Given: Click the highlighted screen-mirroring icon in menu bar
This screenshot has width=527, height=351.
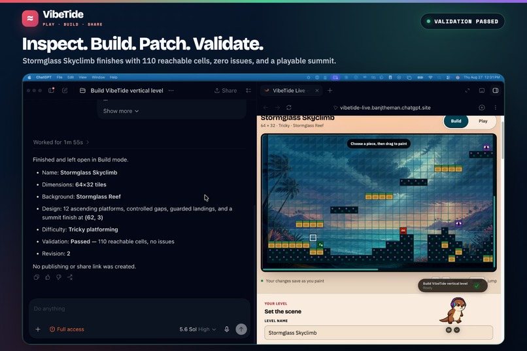Looking at the screenshot, I should click(x=335, y=77).
